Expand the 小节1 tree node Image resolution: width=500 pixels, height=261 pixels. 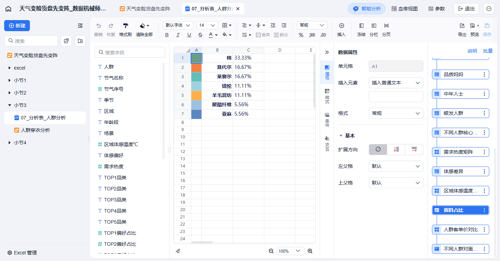pyautogui.click(x=9, y=80)
